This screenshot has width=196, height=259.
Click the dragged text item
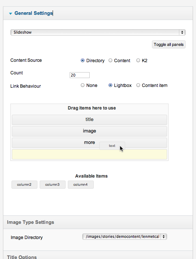(112, 146)
